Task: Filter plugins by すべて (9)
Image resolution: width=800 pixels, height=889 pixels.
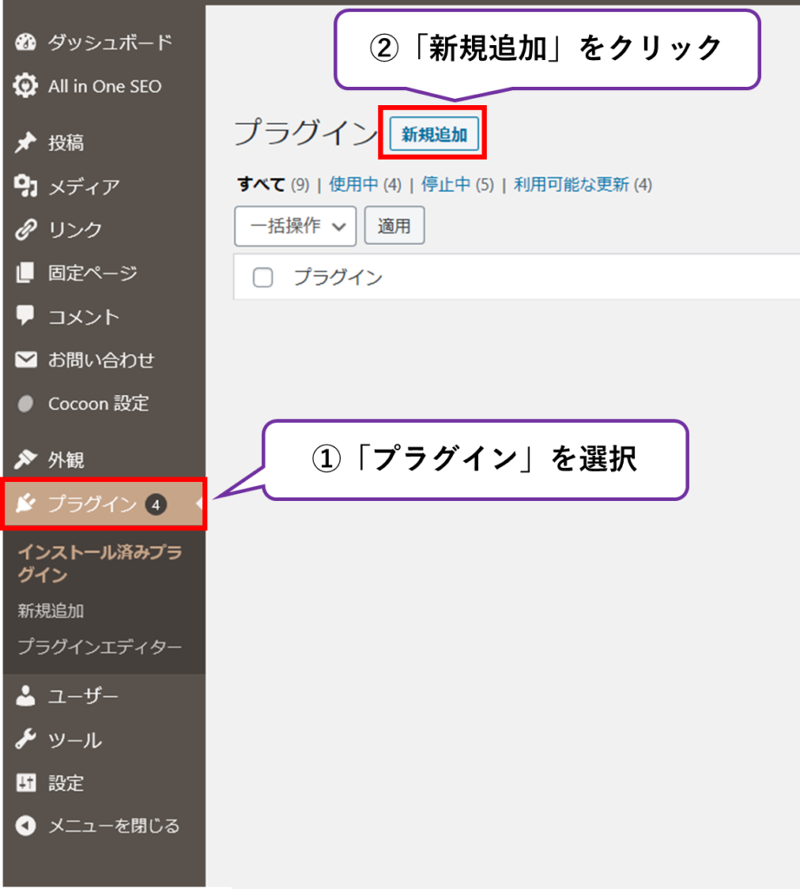Action: pyautogui.click(x=273, y=185)
